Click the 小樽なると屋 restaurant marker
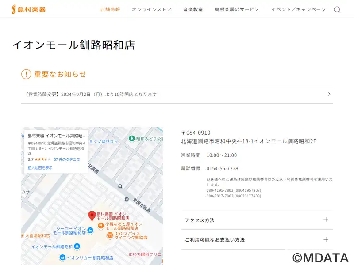This screenshot has height=265, width=354. (101, 226)
